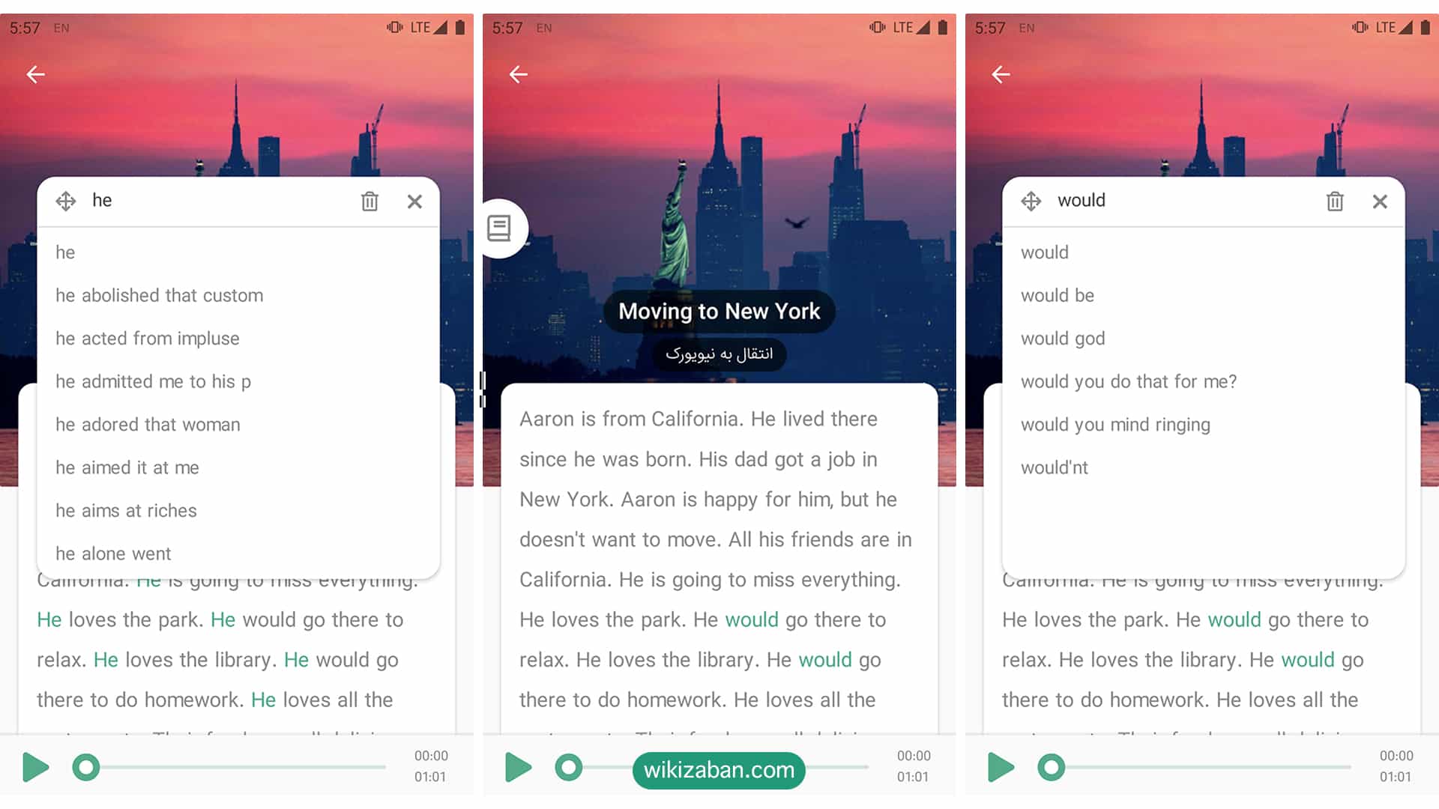Select 'he abolished that custom' suggestion

click(160, 295)
